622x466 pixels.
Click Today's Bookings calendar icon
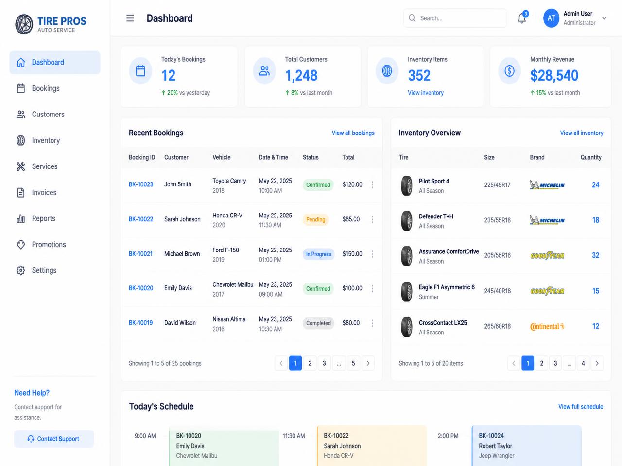tap(140, 71)
